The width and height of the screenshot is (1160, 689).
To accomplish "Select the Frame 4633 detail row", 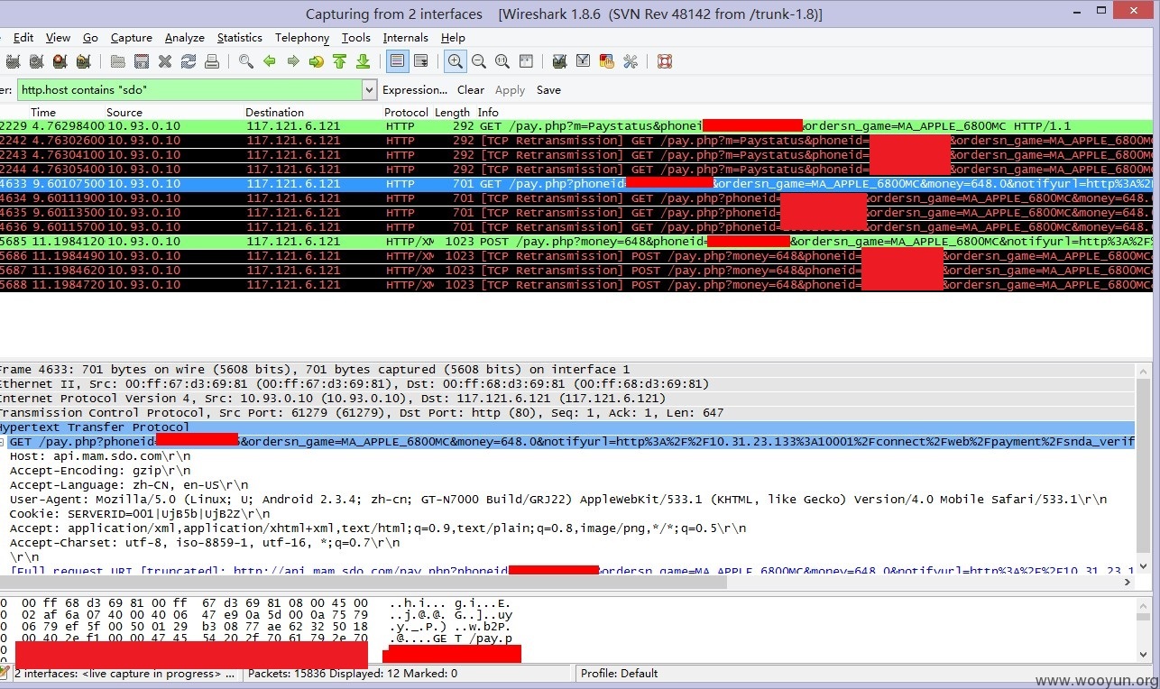I will click(568, 370).
